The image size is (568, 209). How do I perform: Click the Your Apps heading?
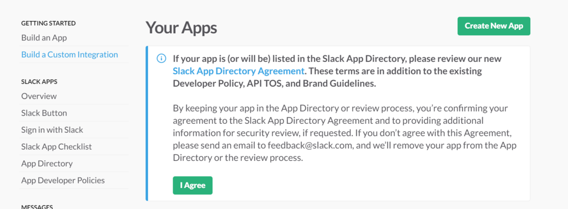(181, 28)
